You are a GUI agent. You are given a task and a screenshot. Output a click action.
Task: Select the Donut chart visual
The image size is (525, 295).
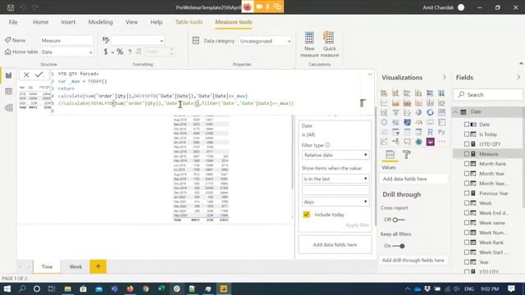[430, 112]
